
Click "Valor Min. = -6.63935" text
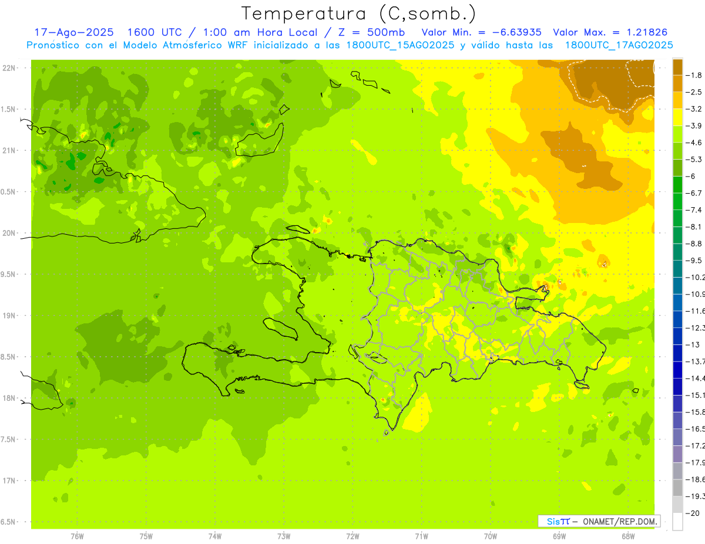point(482,32)
